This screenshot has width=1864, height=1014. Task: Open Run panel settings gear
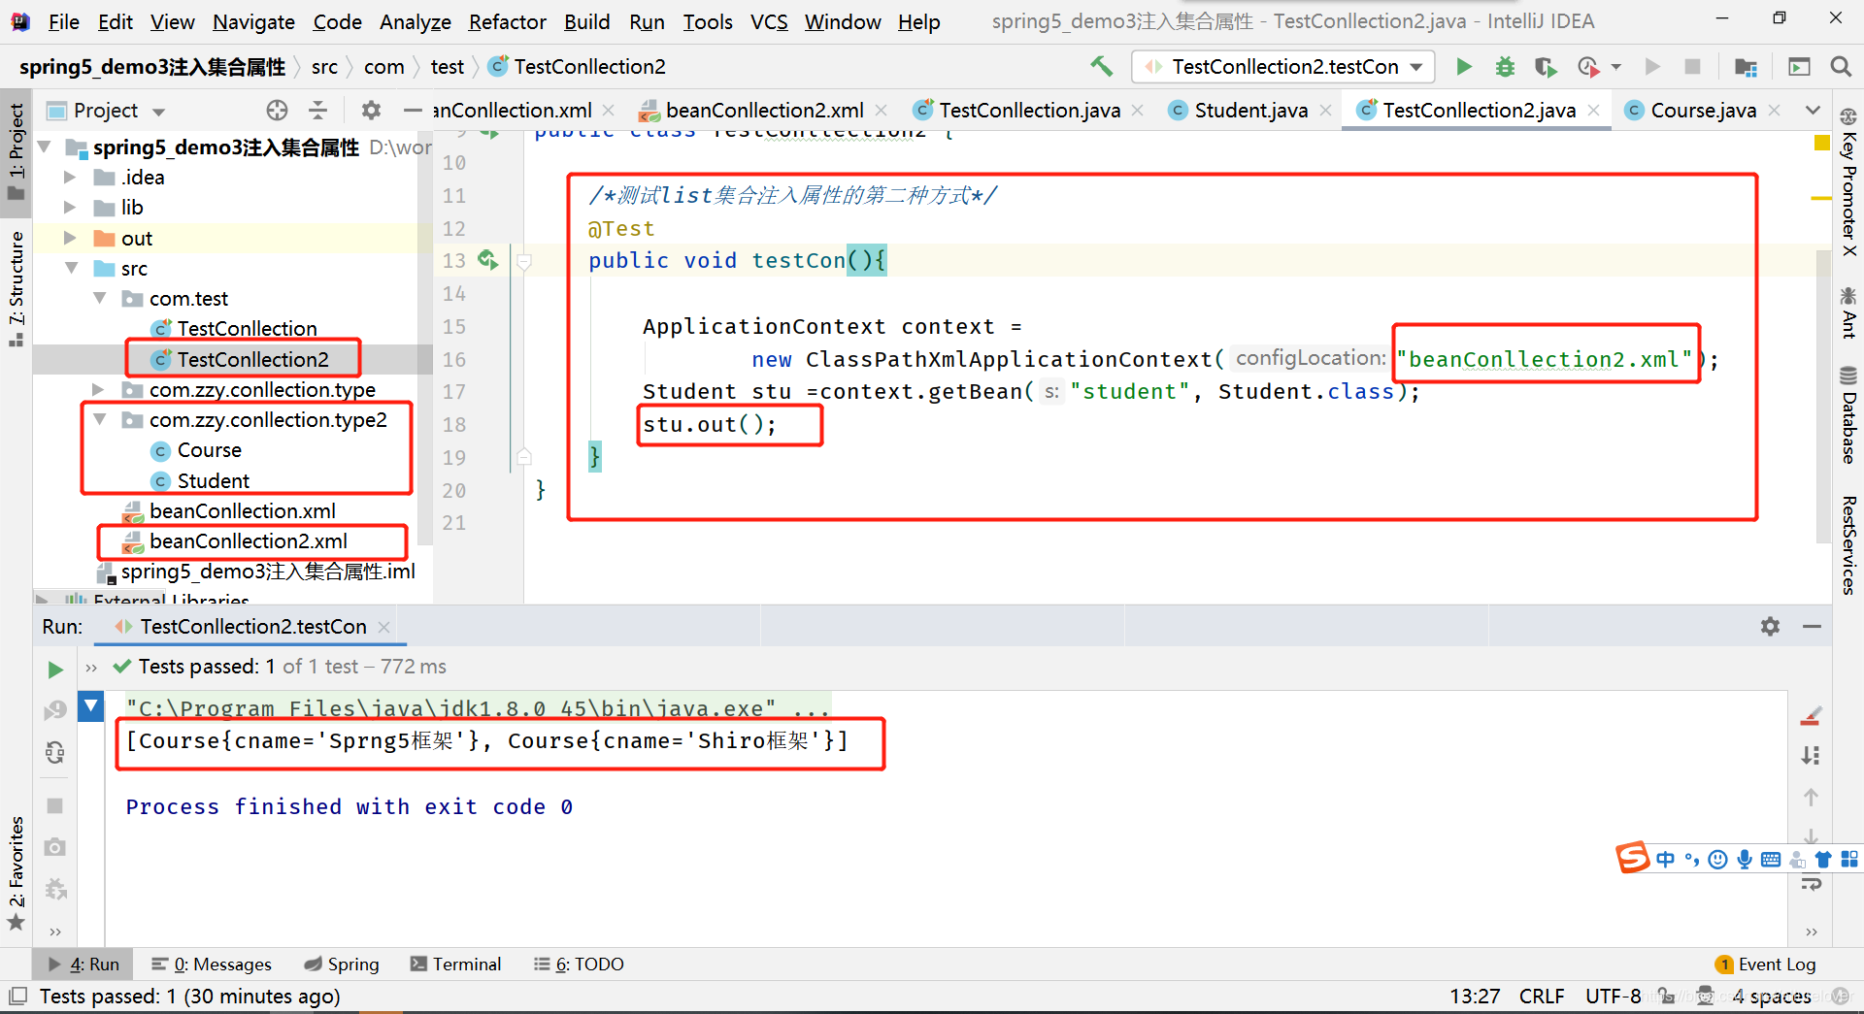(1770, 626)
